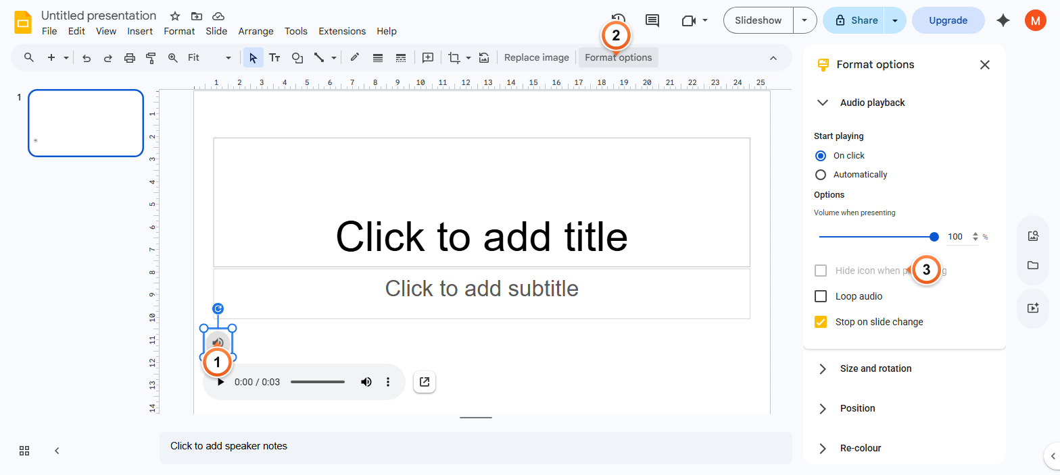This screenshot has height=475, width=1060.
Task: Open the search menus magnifier icon
Action: pyautogui.click(x=28, y=57)
